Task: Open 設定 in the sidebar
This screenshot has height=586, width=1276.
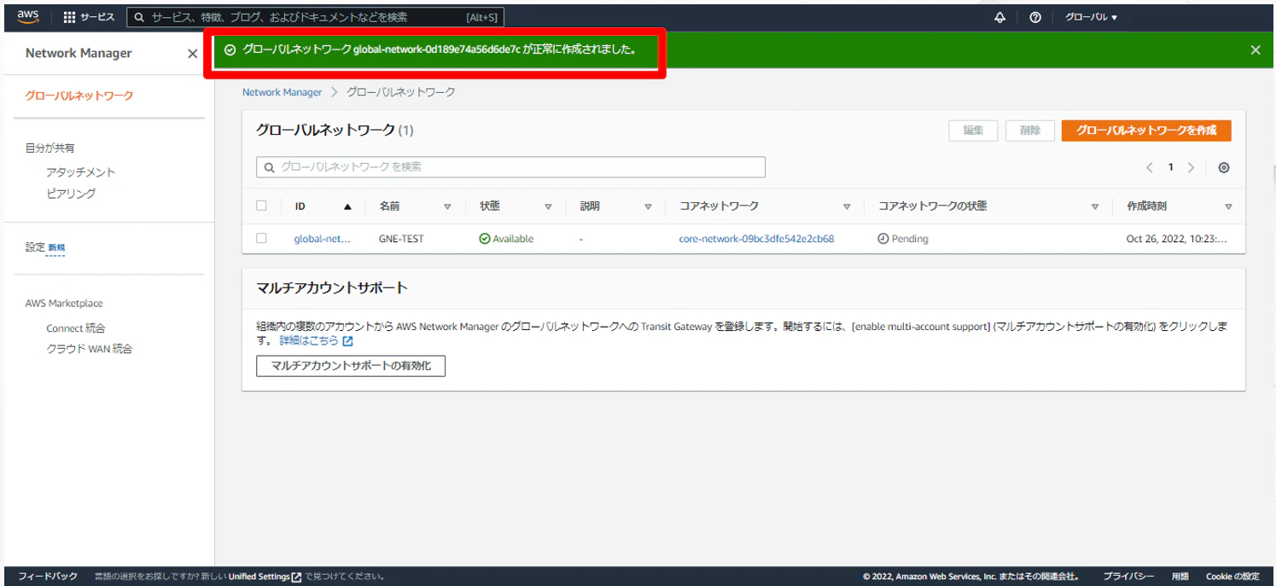Action: tap(35, 247)
